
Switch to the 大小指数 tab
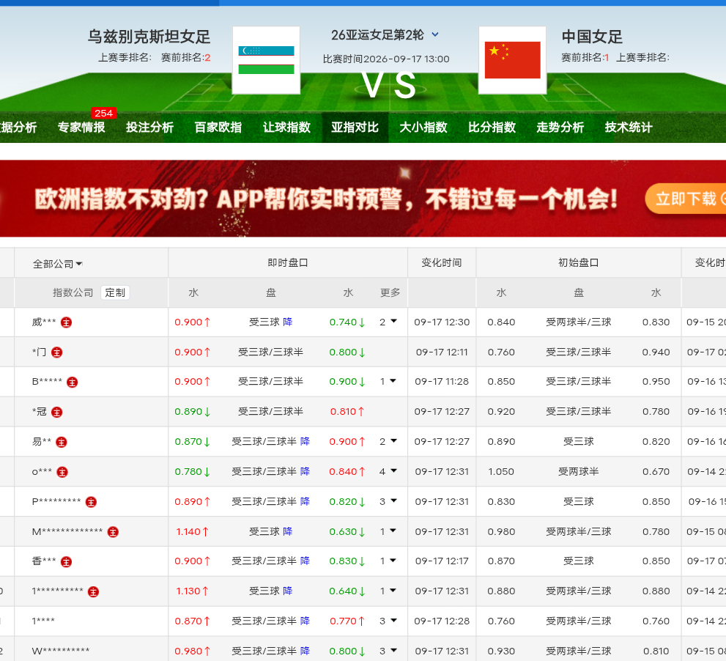tap(423, 128)
